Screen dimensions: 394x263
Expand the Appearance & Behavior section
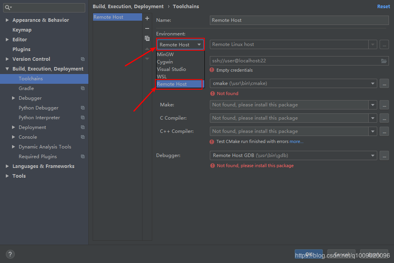point(7,20)
